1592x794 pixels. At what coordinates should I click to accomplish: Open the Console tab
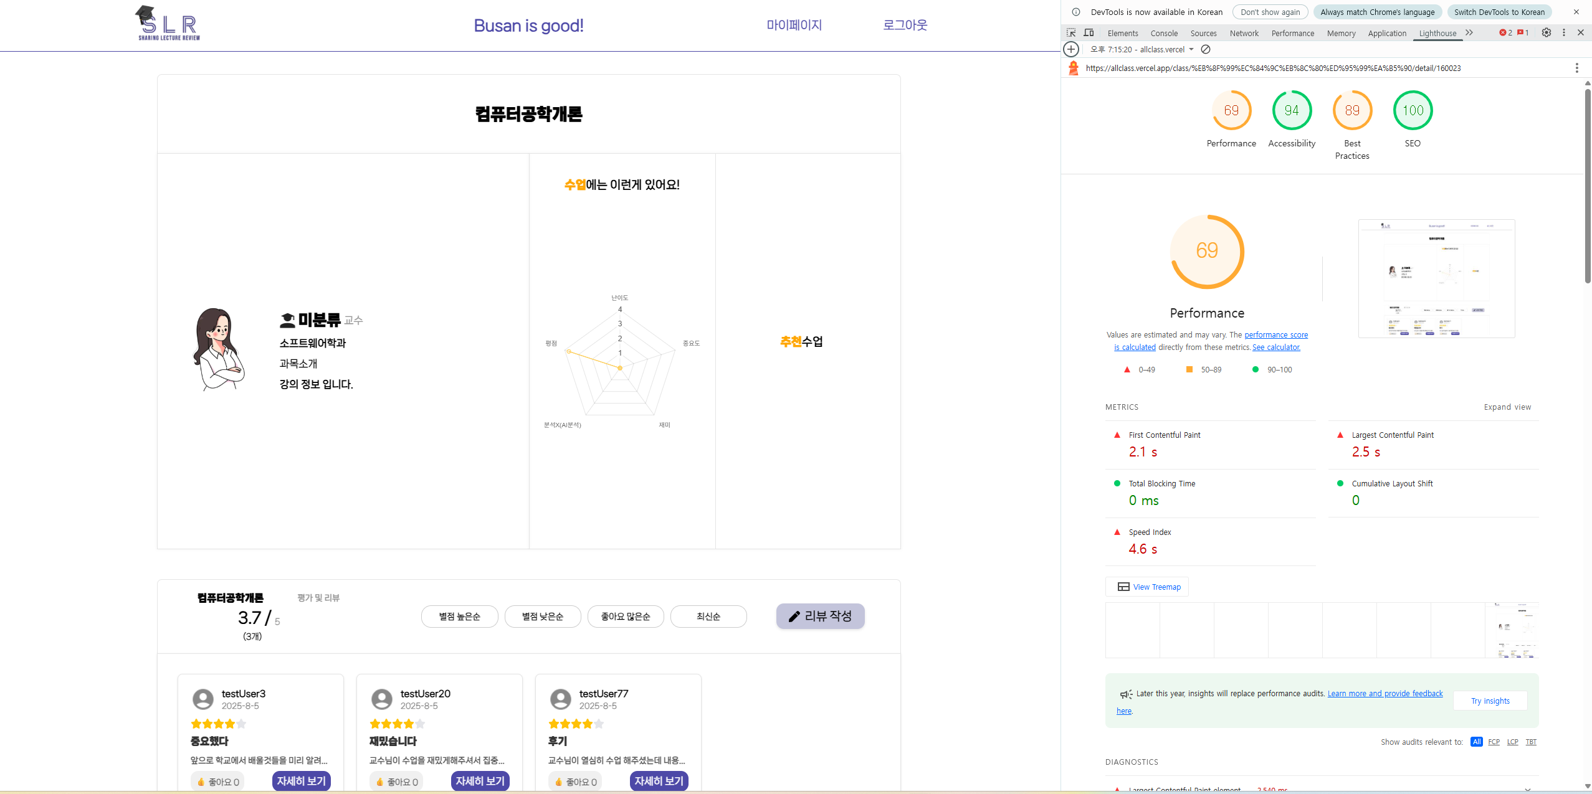[1163, 34]
